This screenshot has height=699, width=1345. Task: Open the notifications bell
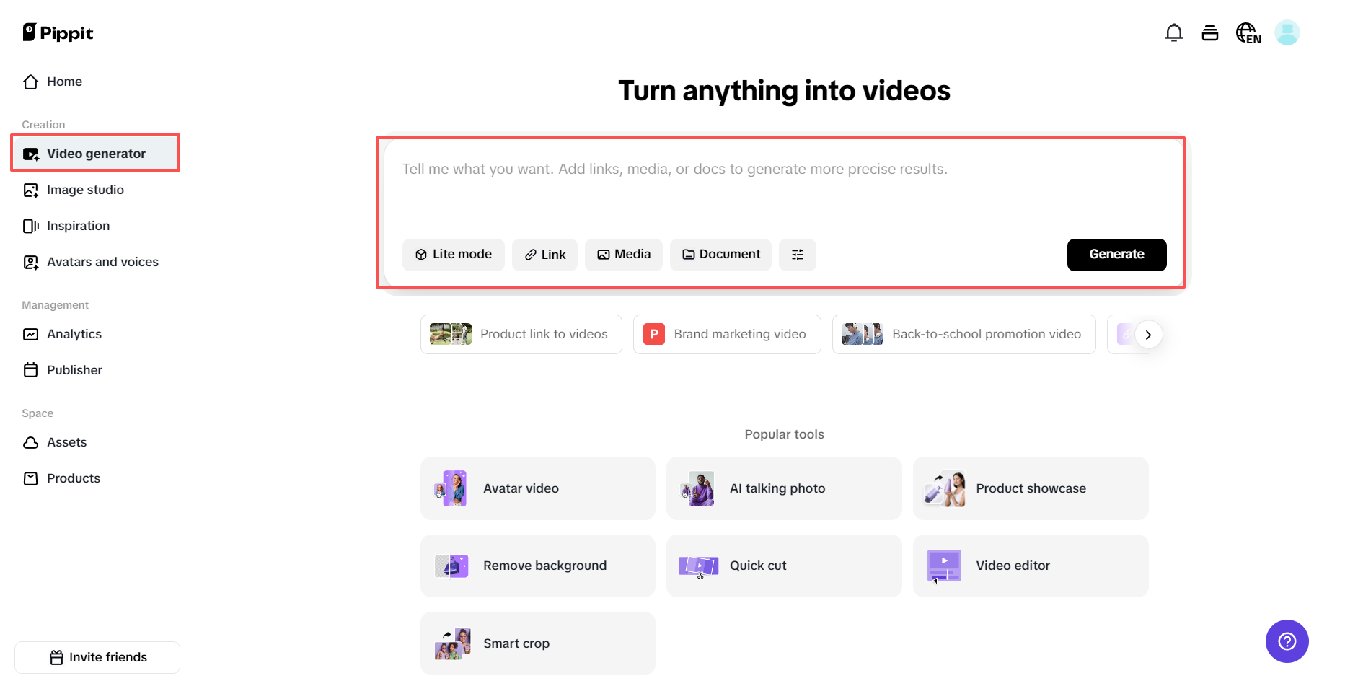click(x=1174, y=32)
